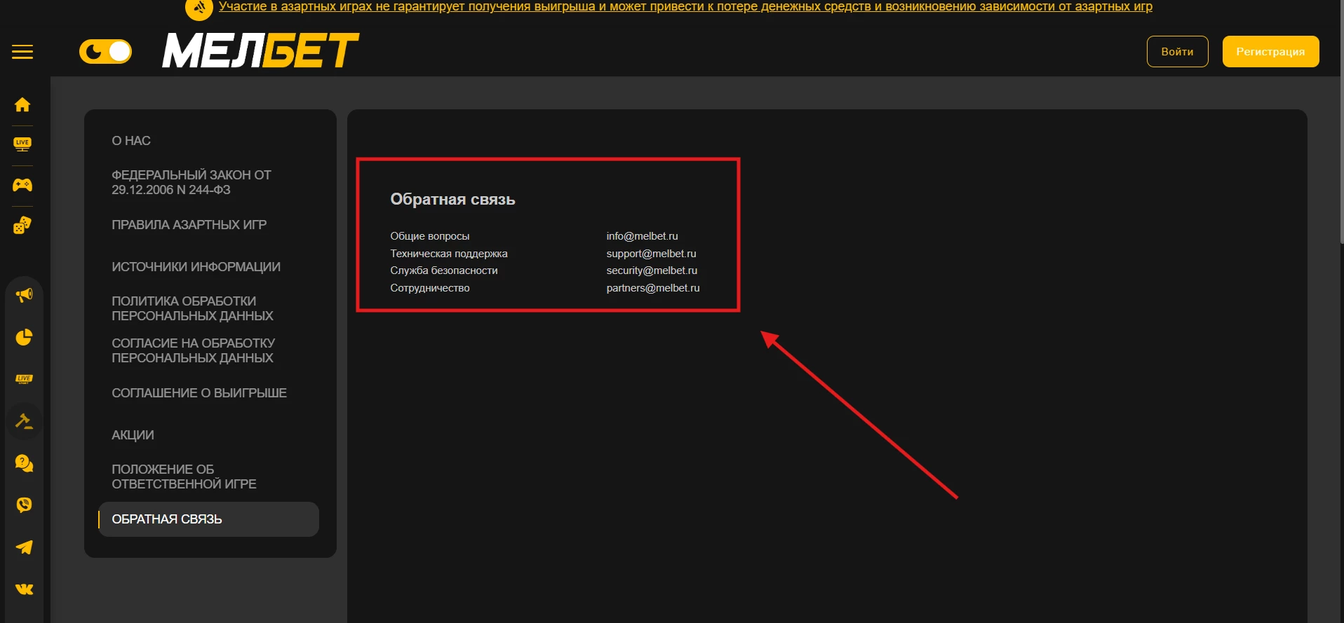Viewport: 1344px width, 623px height.
Task: Select АКЦИИ menu item
Action: tap(133, 435)
